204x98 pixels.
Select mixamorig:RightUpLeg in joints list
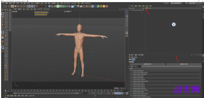click(140, 73)
